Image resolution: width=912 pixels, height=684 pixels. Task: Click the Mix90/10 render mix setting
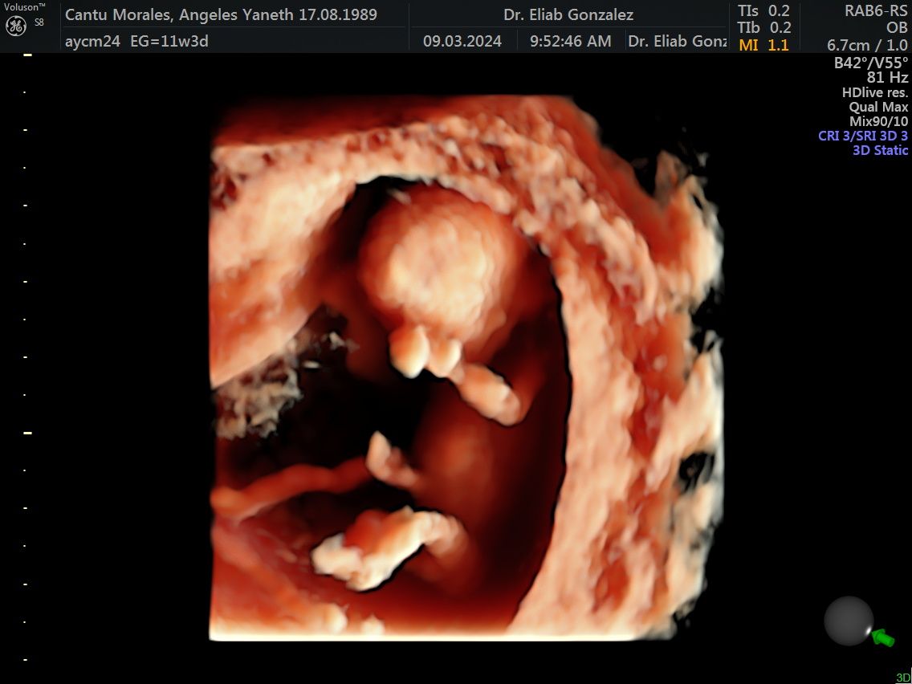[x=878, y=121]
